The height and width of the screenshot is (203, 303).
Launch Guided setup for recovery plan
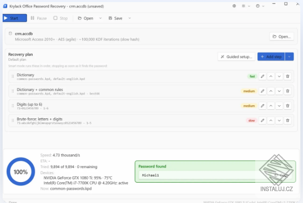236,57
